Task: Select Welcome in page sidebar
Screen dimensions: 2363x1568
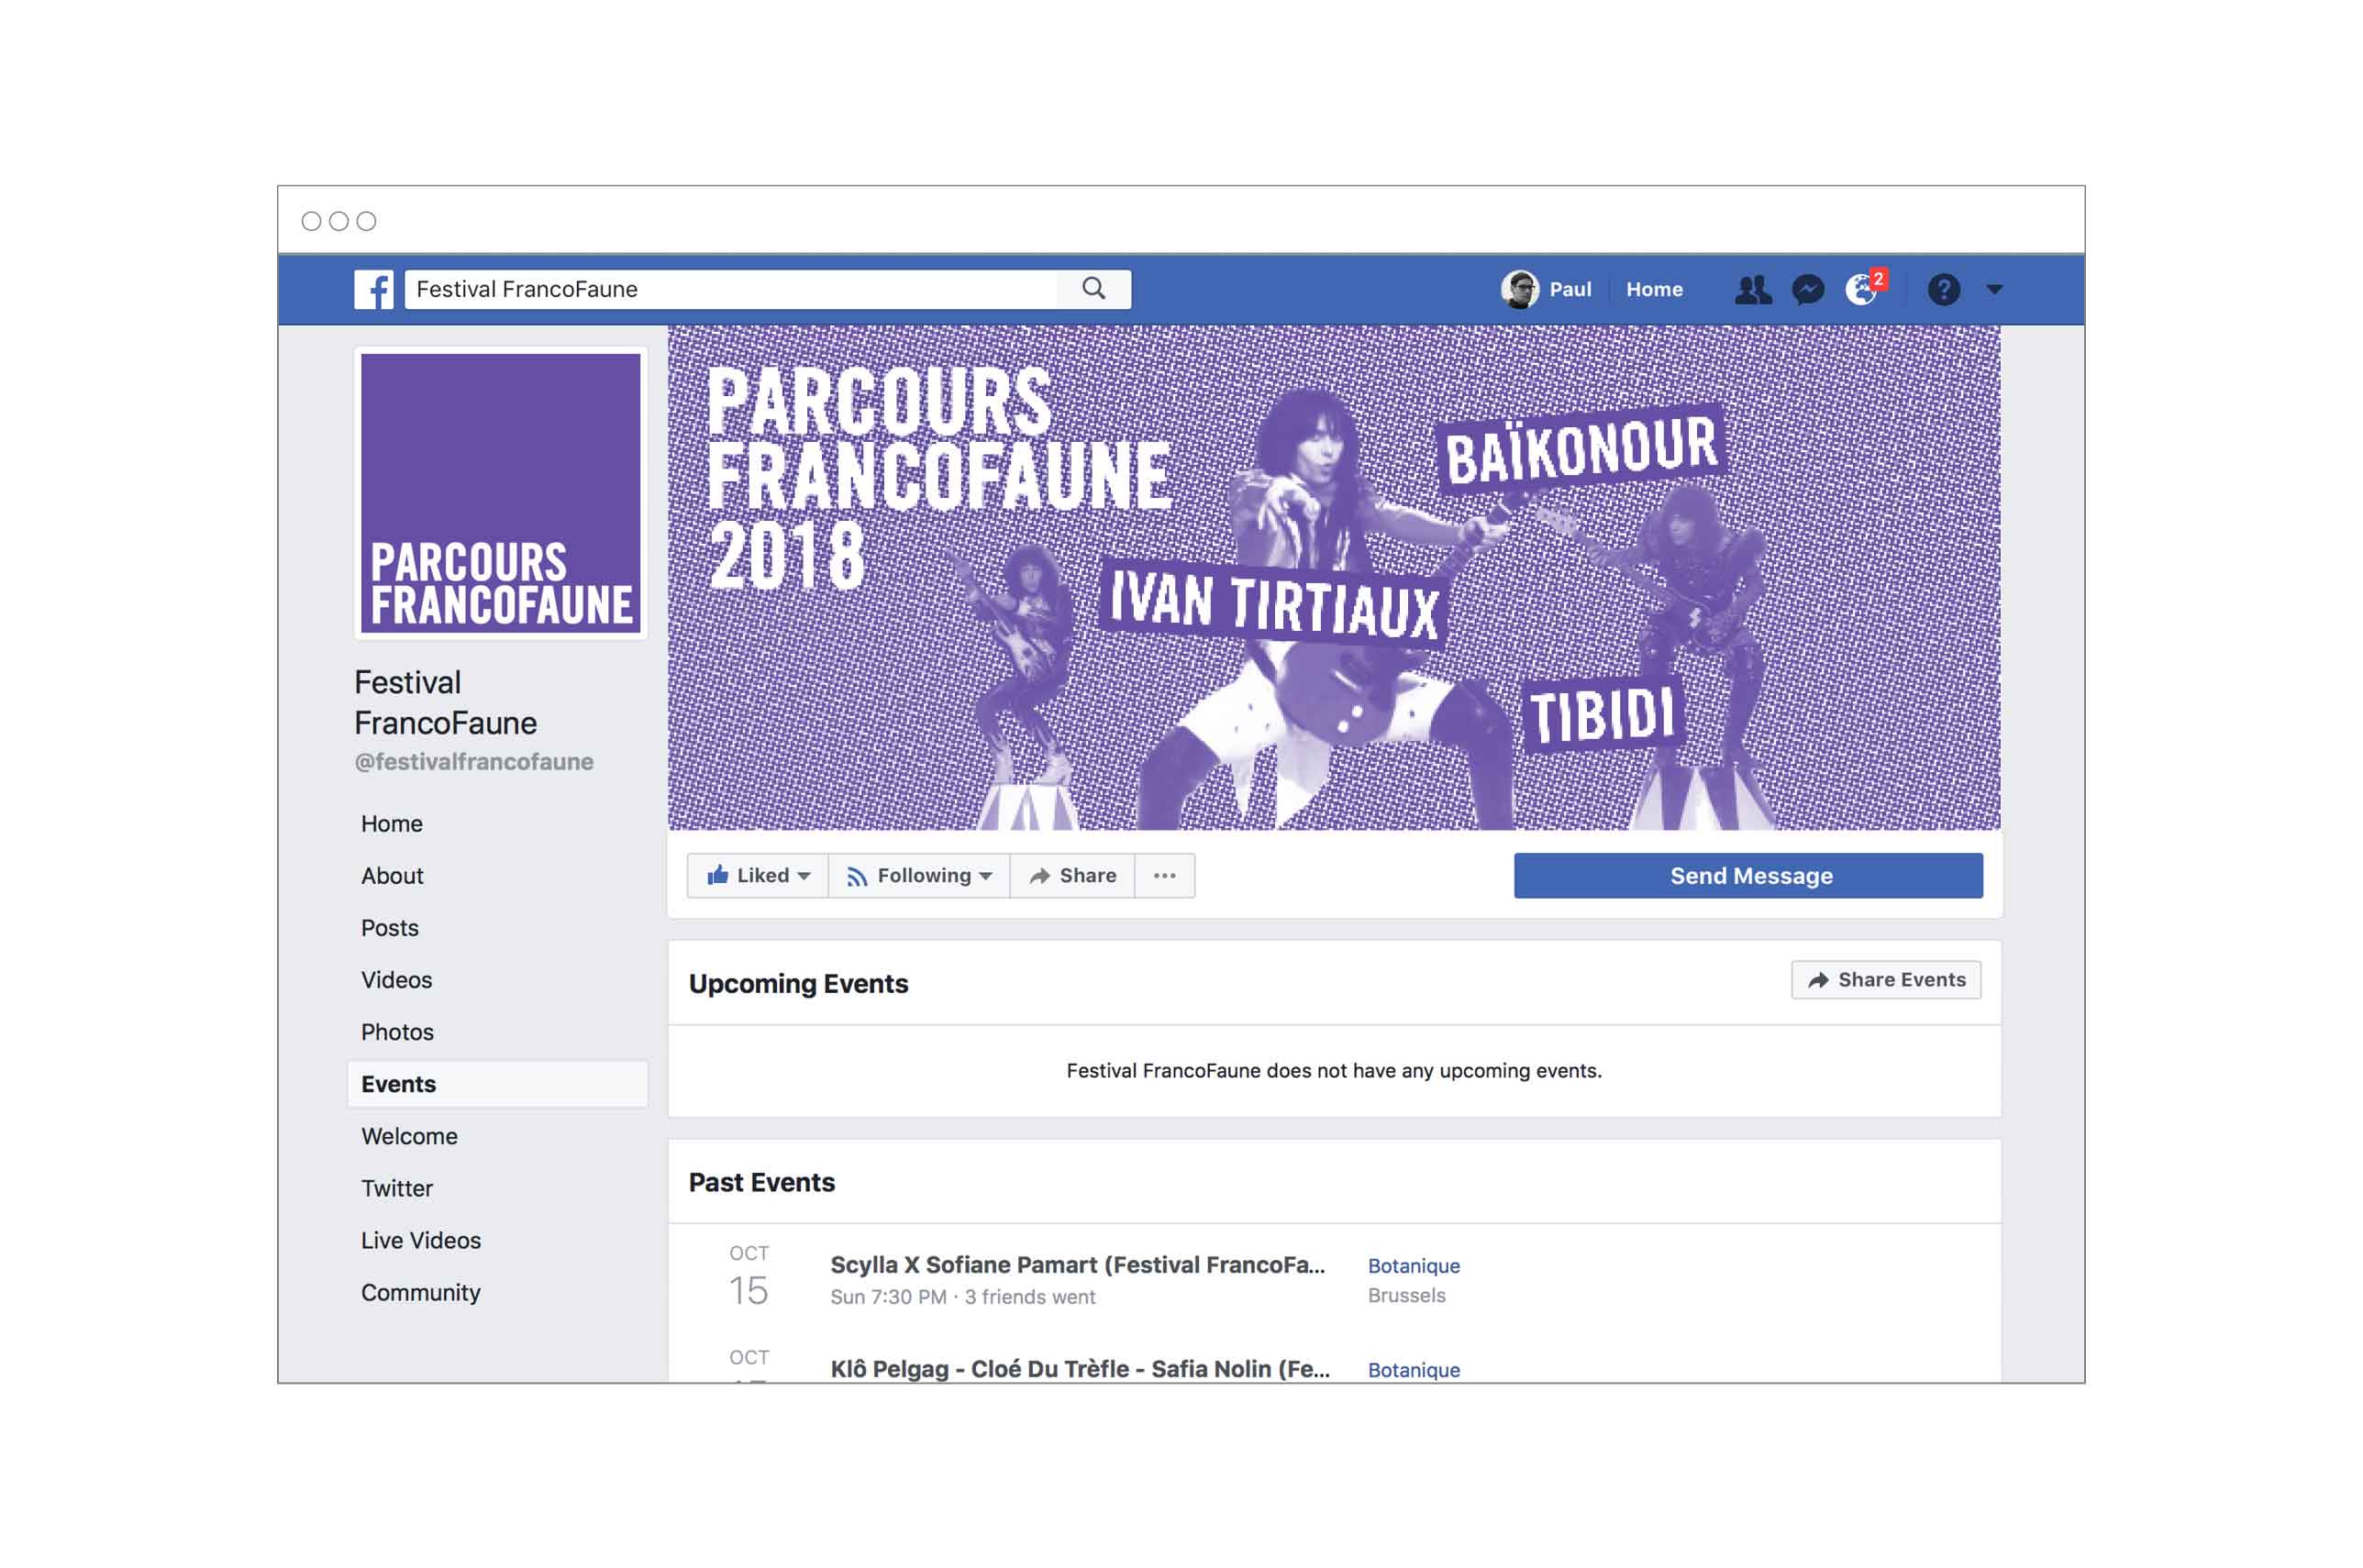Action: [x=409, y=1136]
